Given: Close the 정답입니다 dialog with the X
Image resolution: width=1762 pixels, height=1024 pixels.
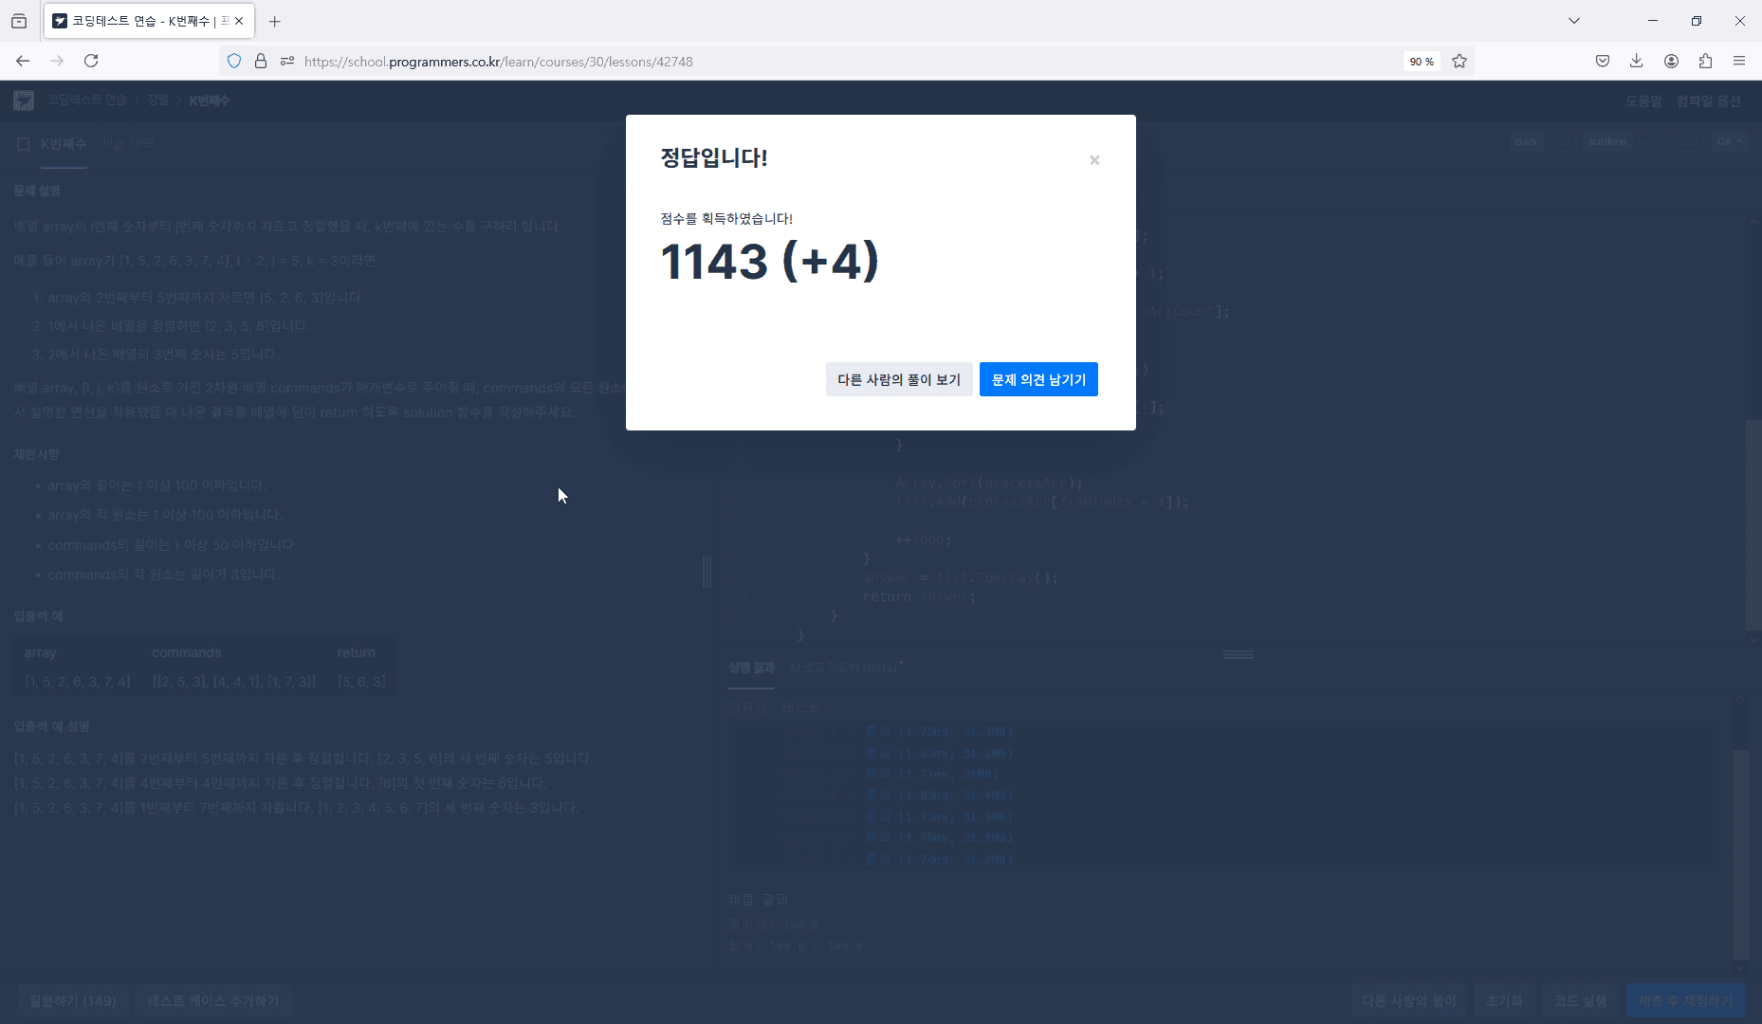Looking at the screenshot, I should [x=1094, y=160].
